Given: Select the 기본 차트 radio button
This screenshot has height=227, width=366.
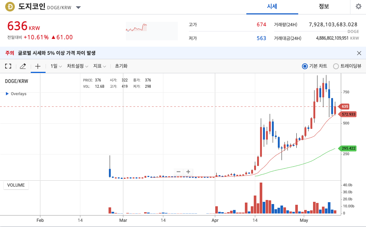Looking at the screenshot, I should tap(305, 66).
